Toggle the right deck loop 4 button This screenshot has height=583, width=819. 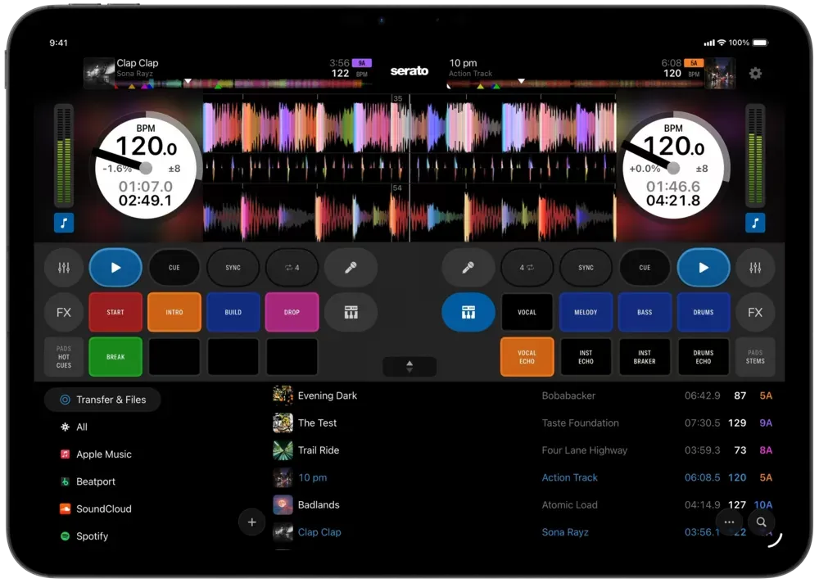click(527, 268)
